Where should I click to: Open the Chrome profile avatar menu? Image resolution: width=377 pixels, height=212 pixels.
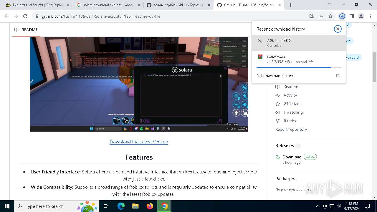coord(361,16)
